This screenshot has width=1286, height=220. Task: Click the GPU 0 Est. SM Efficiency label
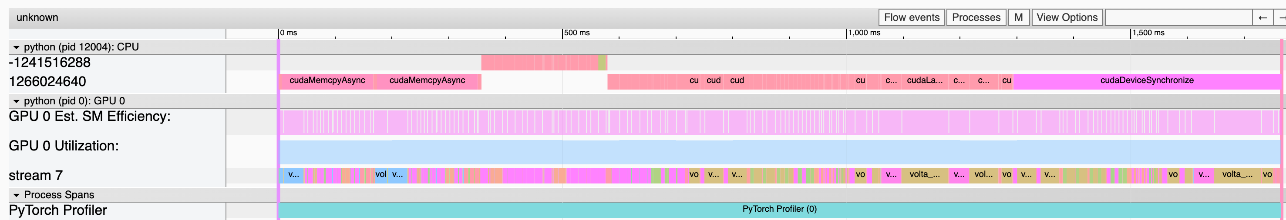[90, 116]
